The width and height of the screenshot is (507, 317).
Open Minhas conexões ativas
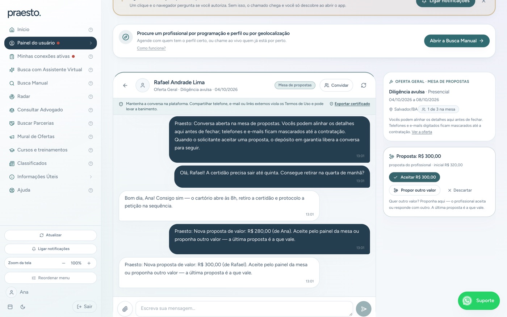[x=51, y=57]
